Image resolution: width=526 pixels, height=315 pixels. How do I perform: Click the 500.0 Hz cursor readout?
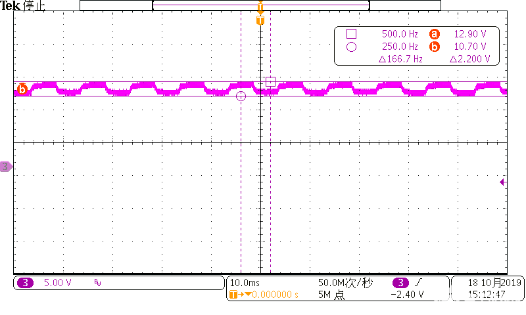tap(400, 34)
